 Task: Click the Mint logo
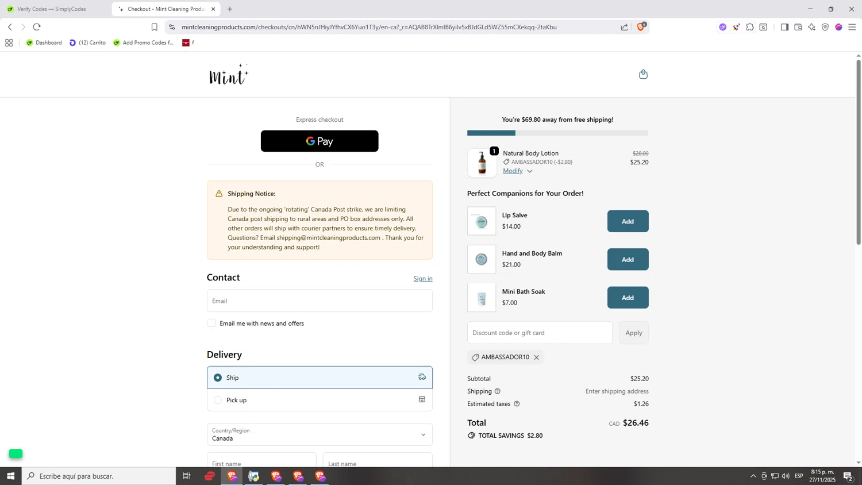point(229,74)
